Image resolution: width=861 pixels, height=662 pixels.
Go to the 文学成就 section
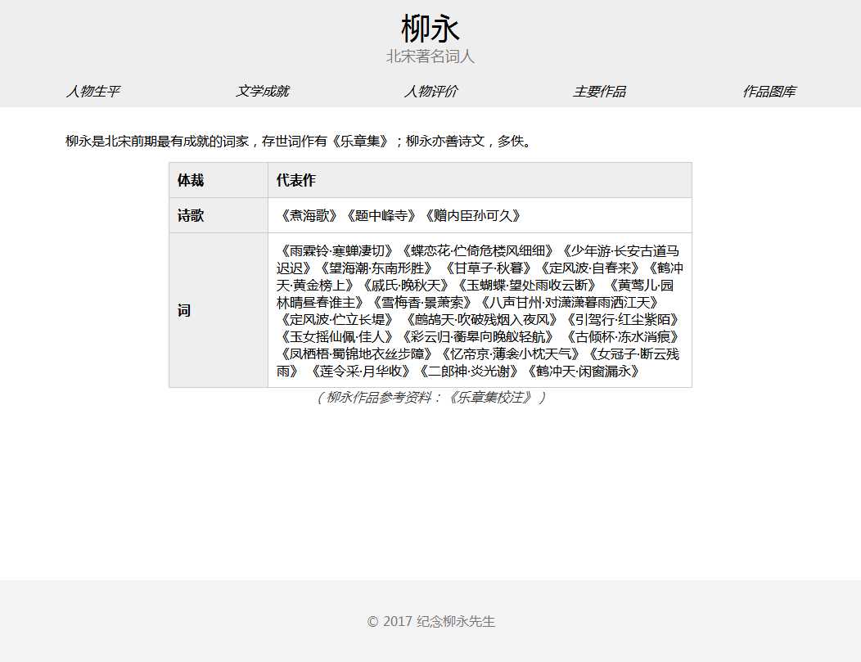tap(262, 92)
